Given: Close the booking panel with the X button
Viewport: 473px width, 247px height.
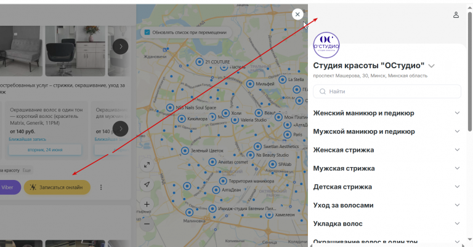Looking at the screenshot, I should coord(297,14).
